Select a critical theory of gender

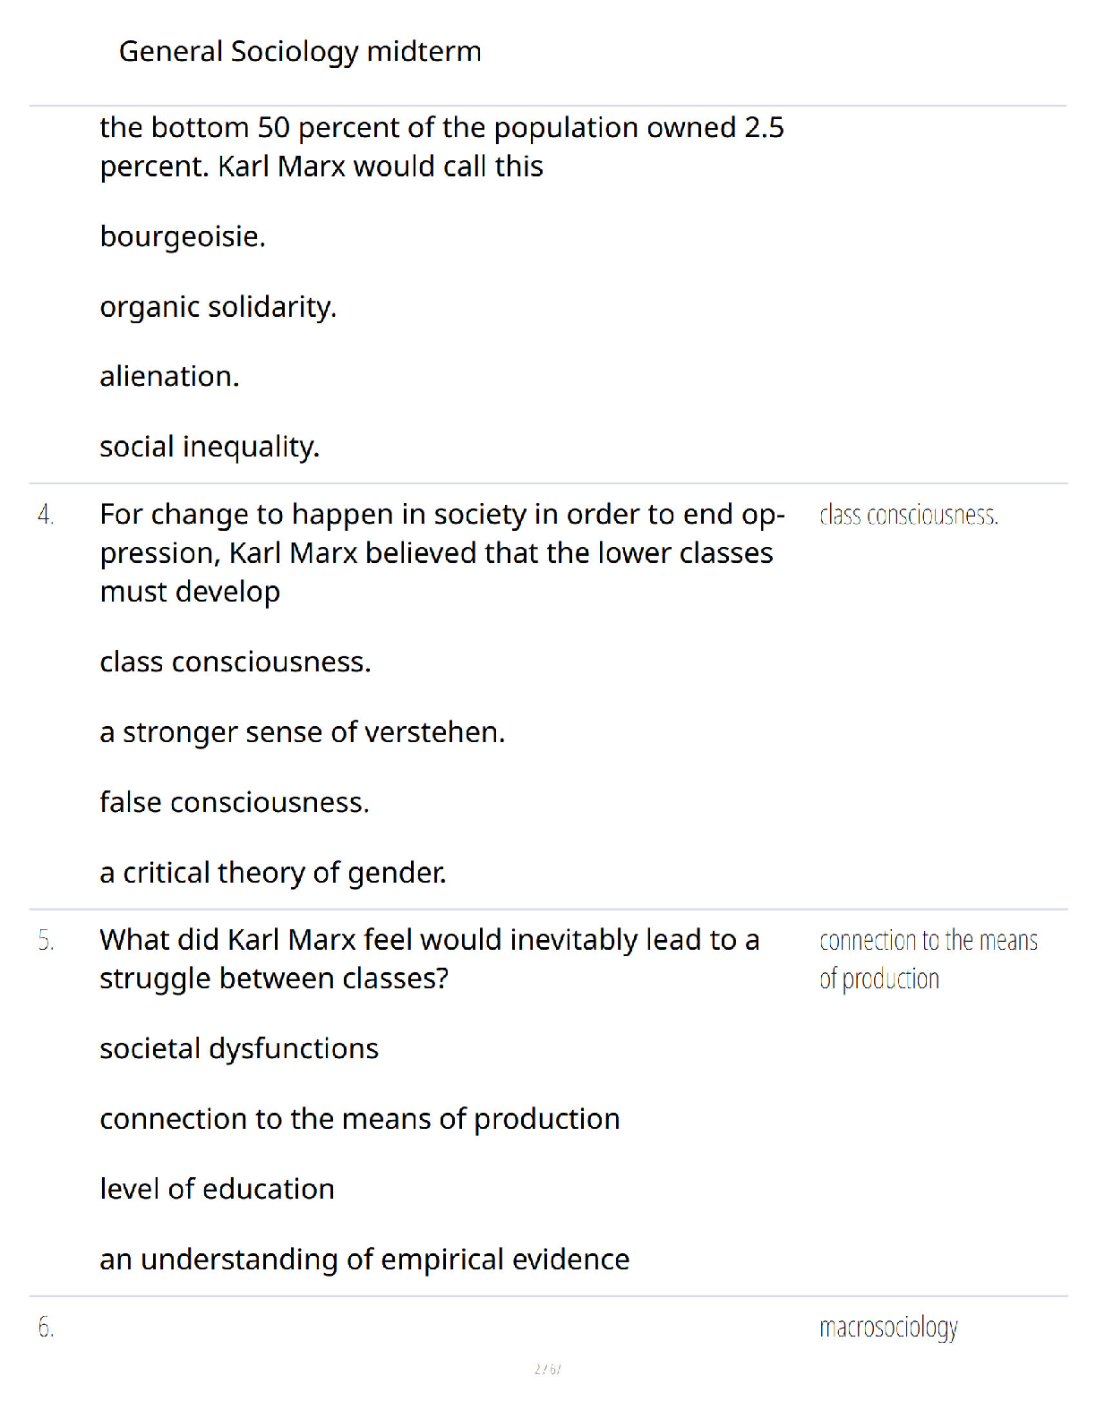[x=273, y=873]
